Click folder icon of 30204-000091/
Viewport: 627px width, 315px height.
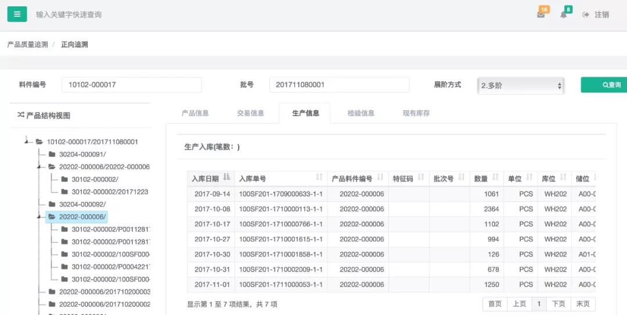(x=52, y=154)
